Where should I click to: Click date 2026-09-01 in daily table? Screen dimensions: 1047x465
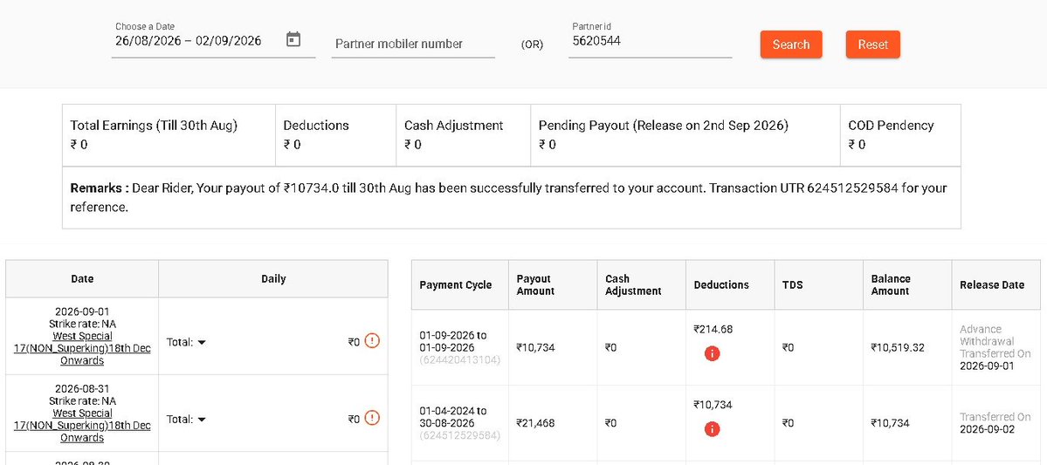[82, 311]
